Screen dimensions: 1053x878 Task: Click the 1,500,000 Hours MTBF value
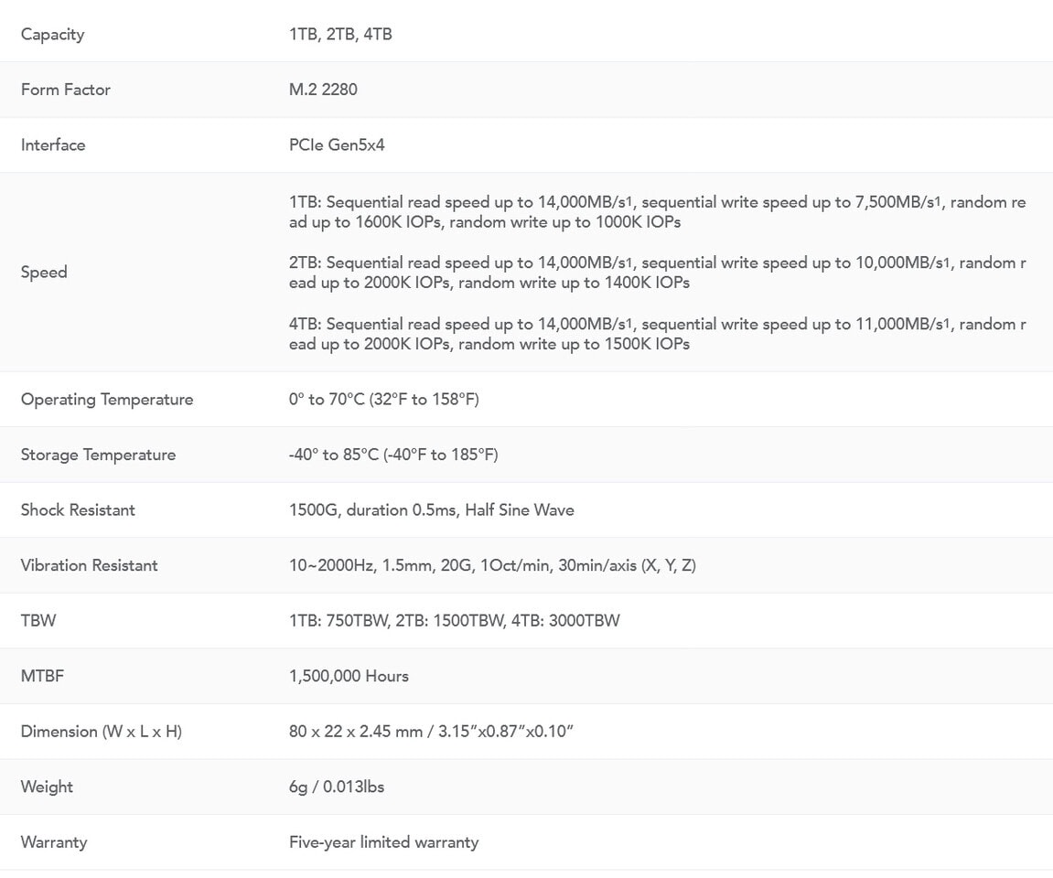point(349,676)
